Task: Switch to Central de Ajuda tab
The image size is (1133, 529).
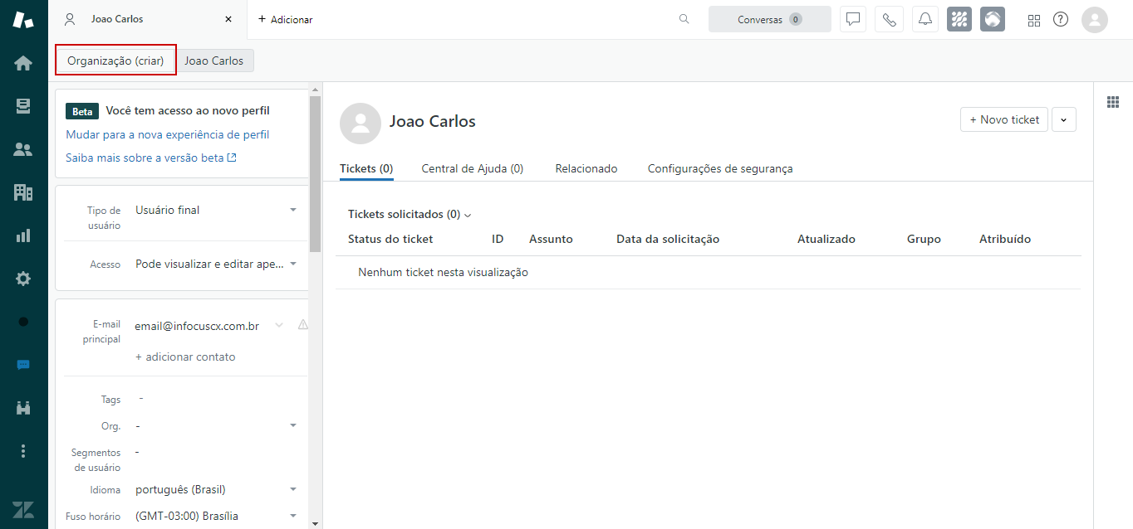Action: click(472, 168)
